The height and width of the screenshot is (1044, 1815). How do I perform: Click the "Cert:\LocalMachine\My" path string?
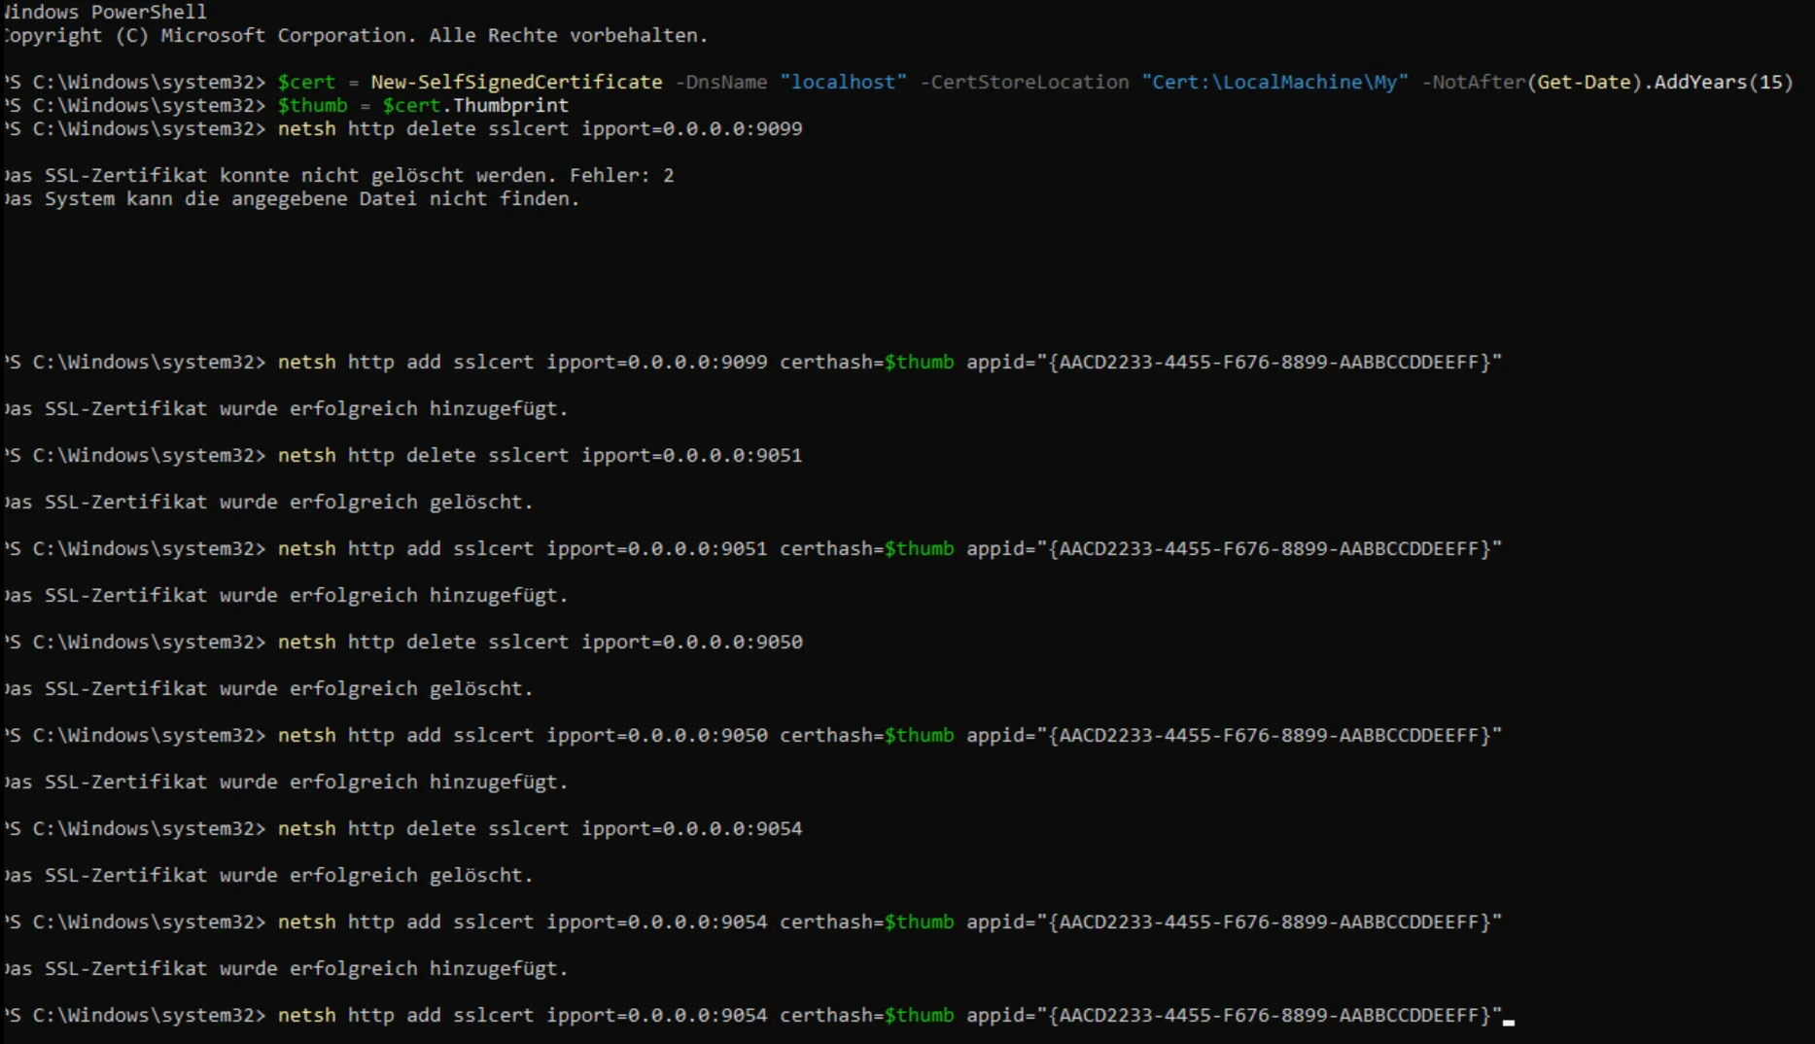click(1274, 82)
